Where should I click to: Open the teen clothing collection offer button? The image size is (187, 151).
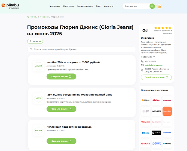coord(61,141)
